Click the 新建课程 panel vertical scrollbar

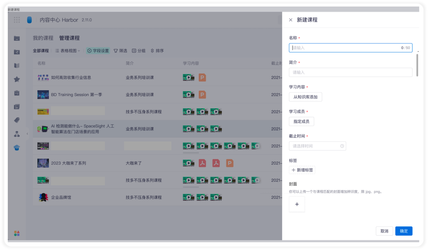tap(417, 65)
